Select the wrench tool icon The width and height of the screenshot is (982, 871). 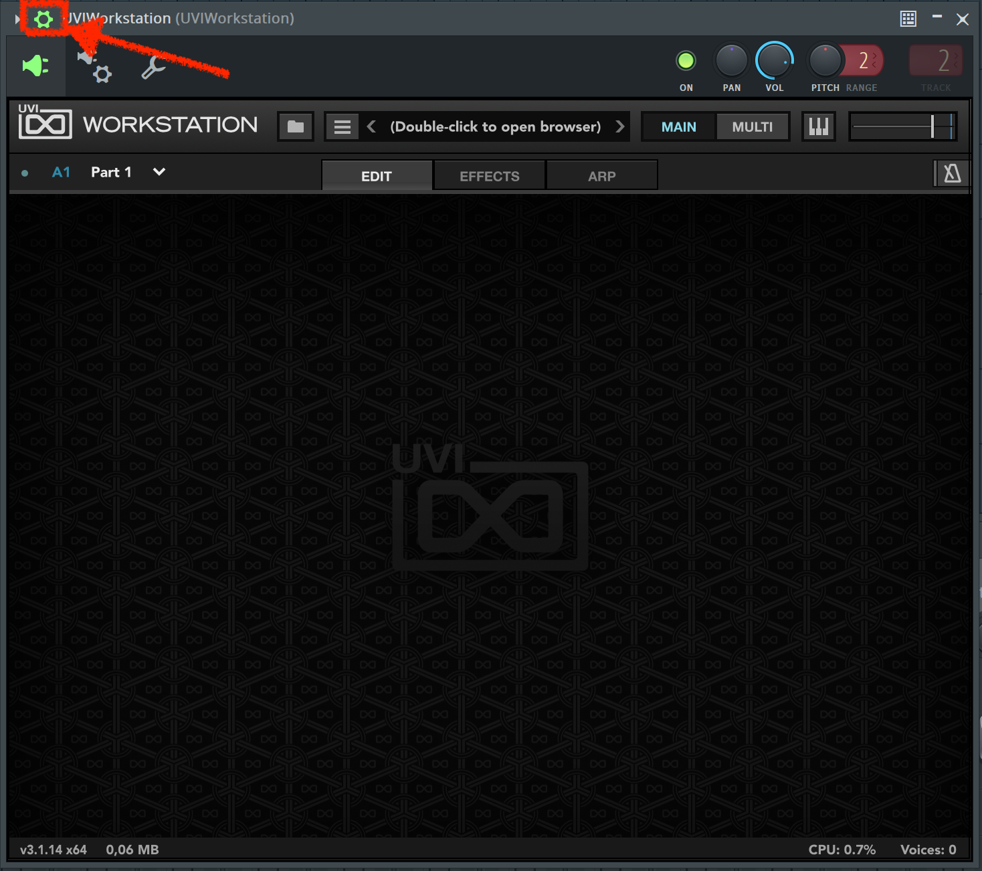pos(153,67)
